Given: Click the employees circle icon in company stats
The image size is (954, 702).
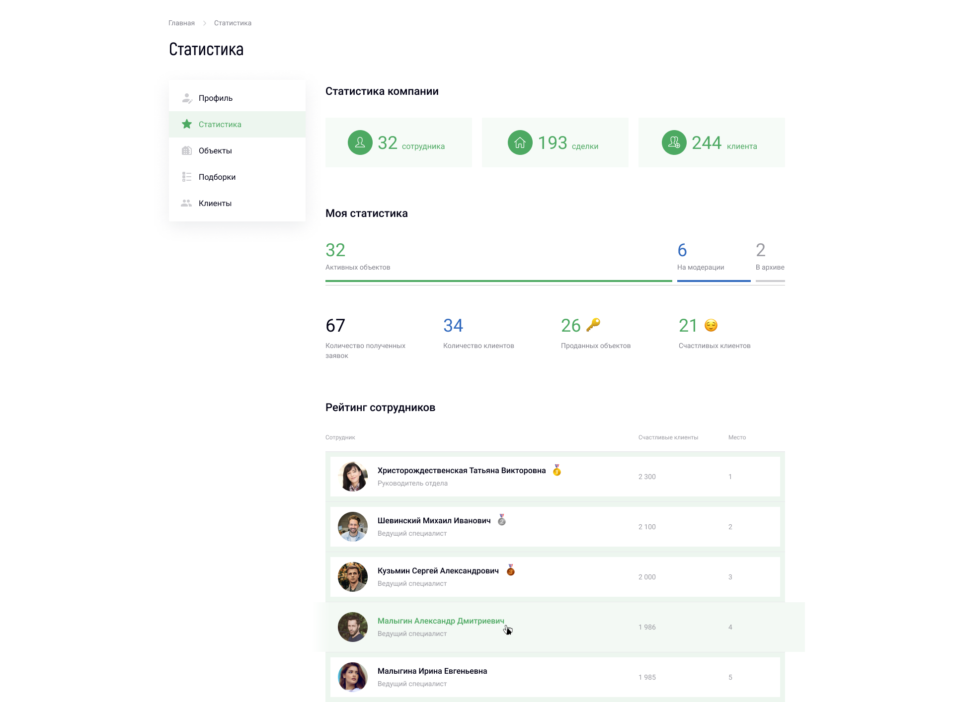Looking at the screenshot, I should pos(360,142).
